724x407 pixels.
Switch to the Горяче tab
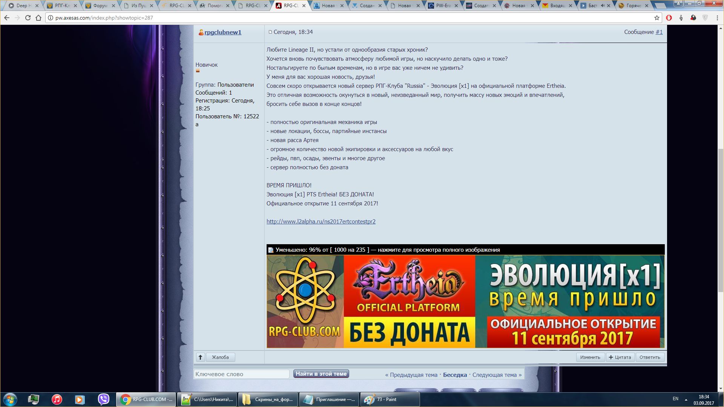coord(633,6)
